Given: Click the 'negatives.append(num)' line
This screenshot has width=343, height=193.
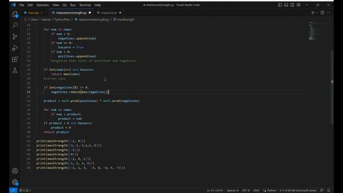Looking at the screenshot, I should 77,38.
